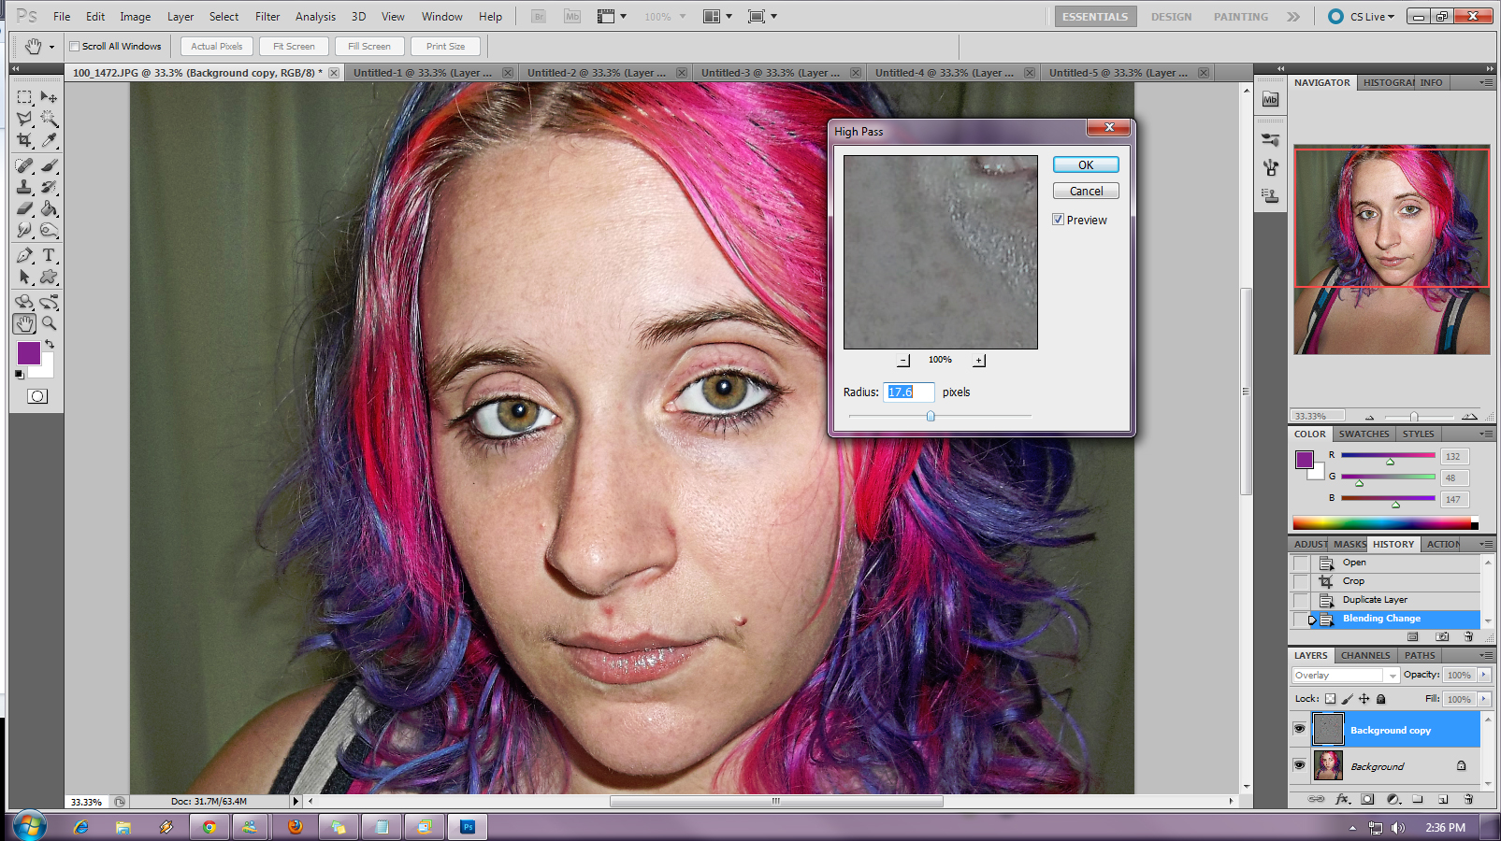Select the Crop tool in the toolbox

(x=24, y=141)
